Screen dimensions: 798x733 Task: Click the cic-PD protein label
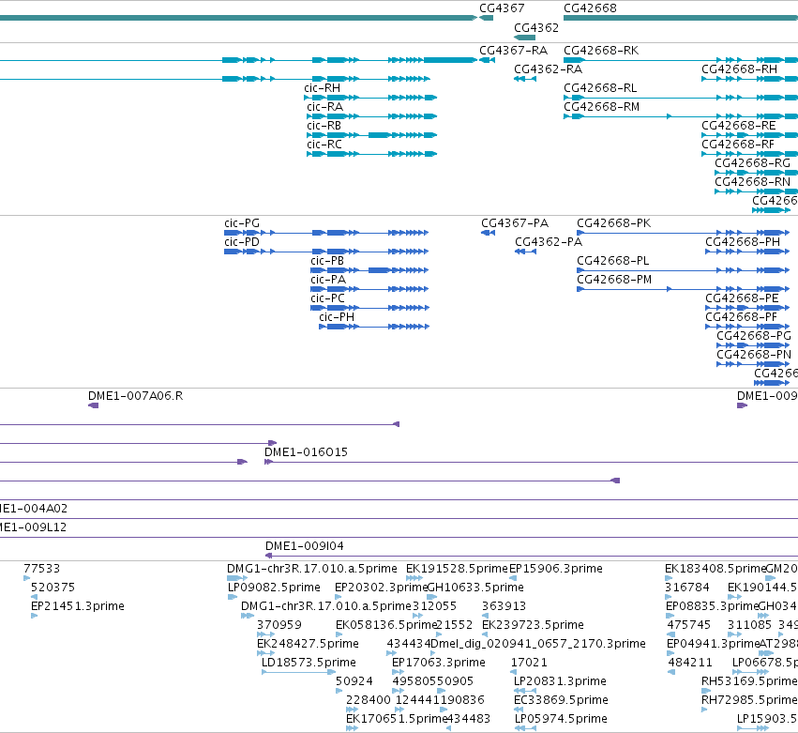pyautogui.click(x=242, y=242)
